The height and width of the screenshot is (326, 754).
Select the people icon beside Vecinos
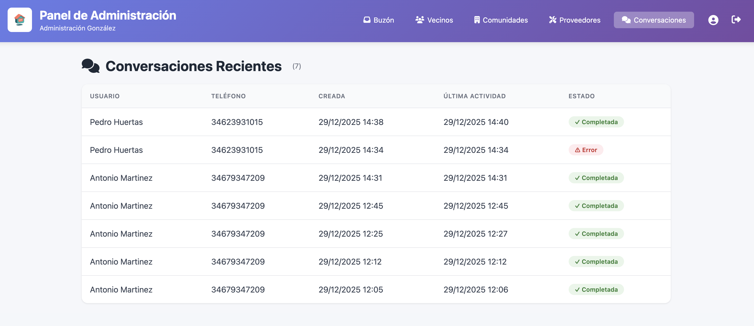pos(420,20)
